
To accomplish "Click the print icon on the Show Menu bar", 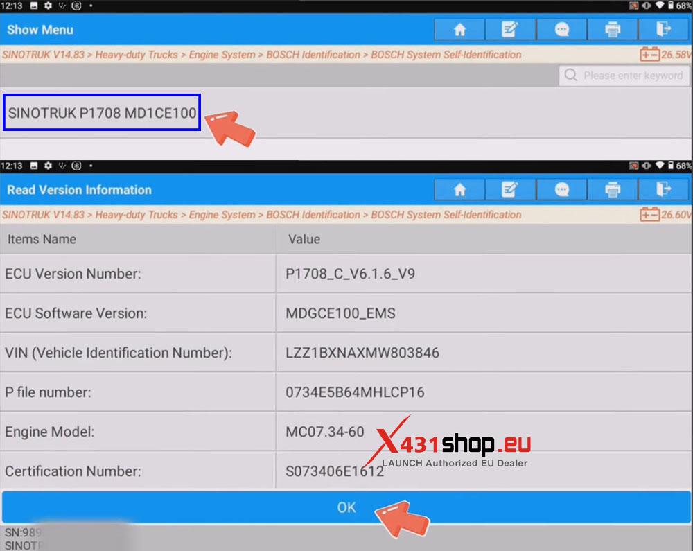I will 612,30.
